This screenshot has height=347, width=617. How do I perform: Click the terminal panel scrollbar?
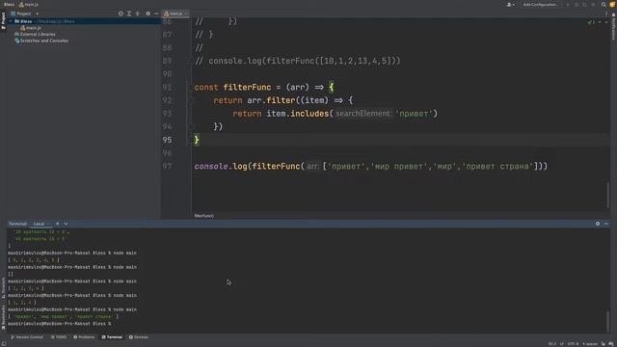608,321
